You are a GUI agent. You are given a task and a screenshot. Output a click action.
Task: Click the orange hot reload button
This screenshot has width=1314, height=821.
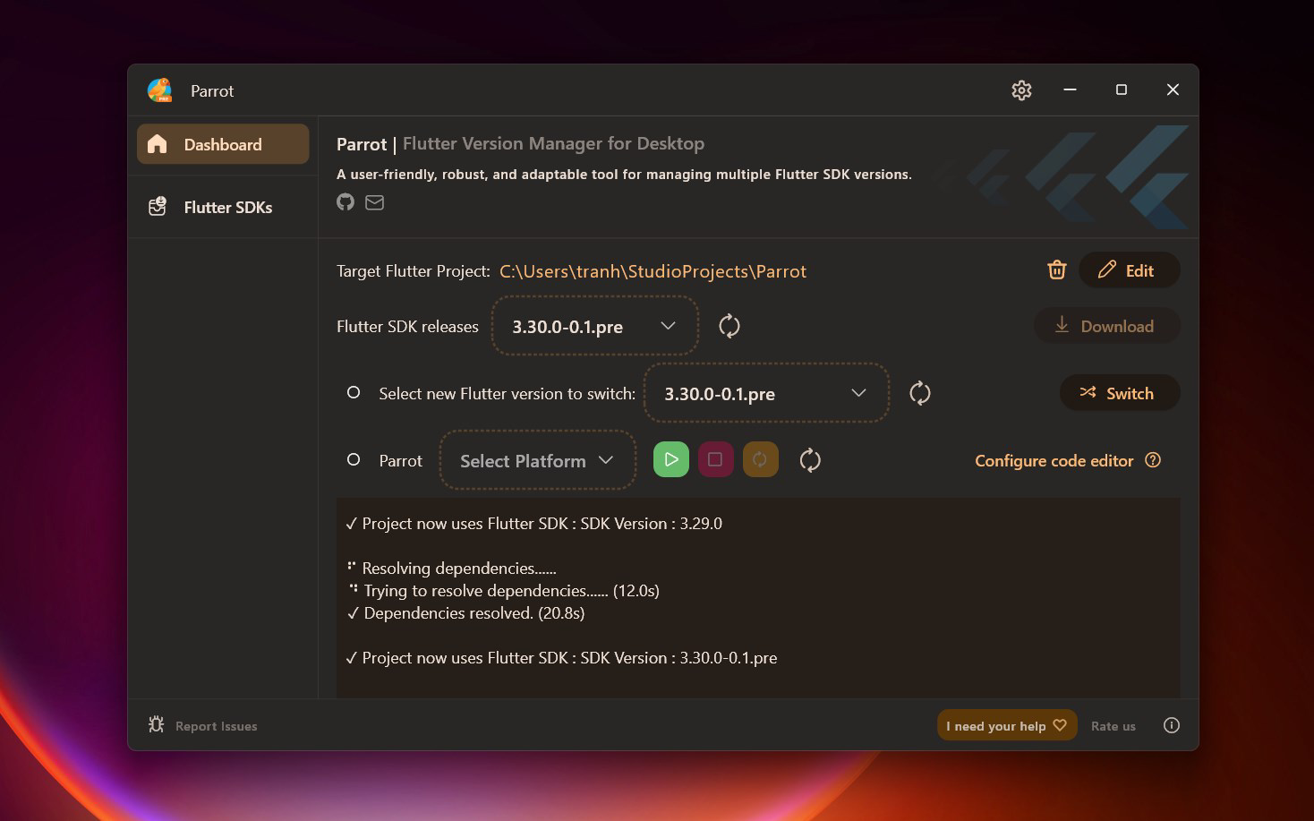coord(760,459)
